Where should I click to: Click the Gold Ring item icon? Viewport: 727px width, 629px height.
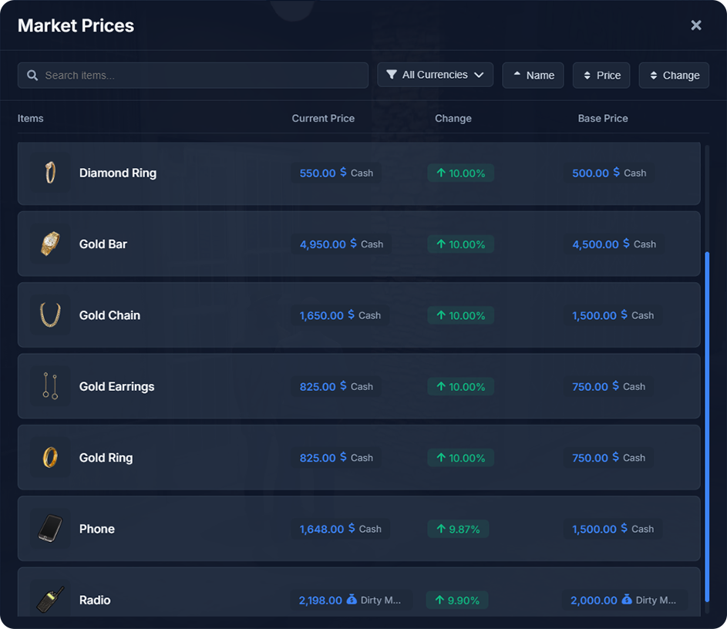coord(50,457)
